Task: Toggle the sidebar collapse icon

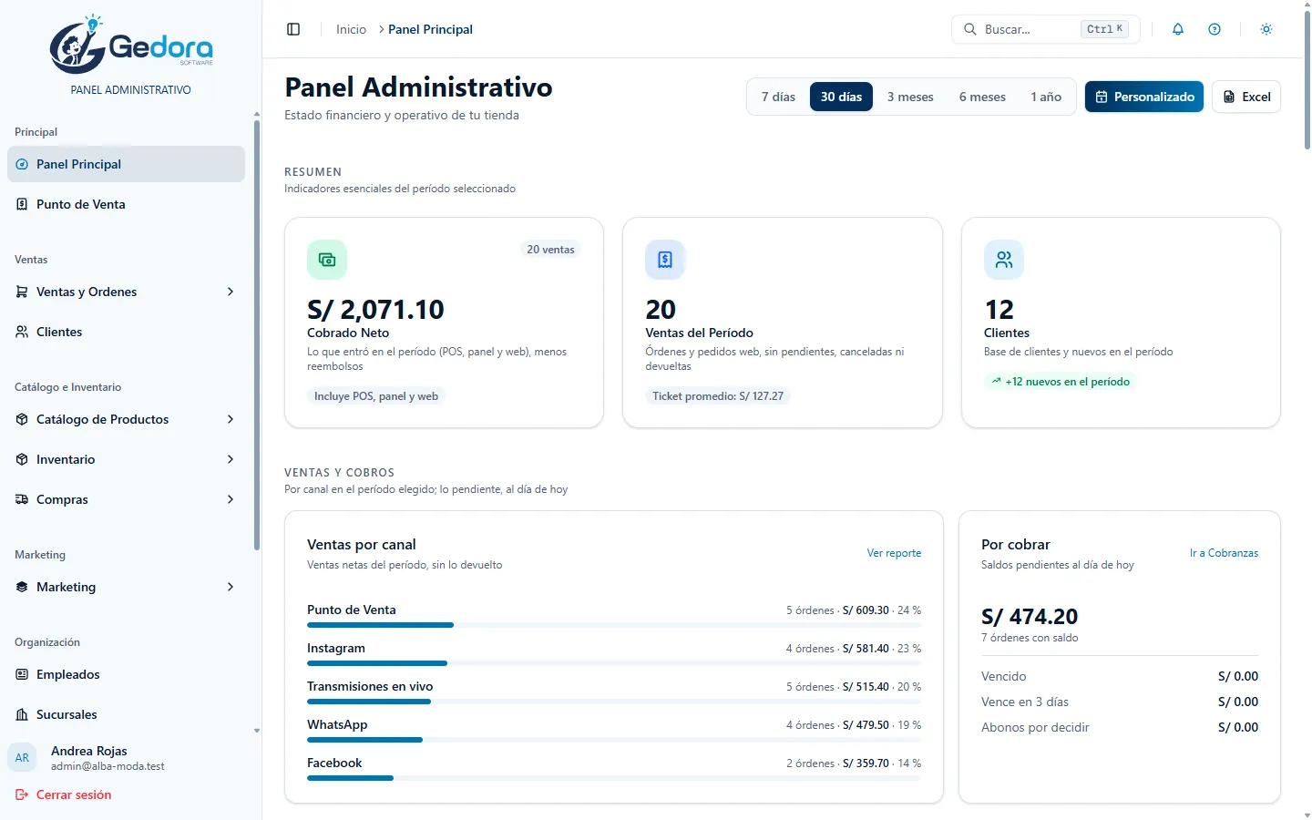Action: point(293,29)
